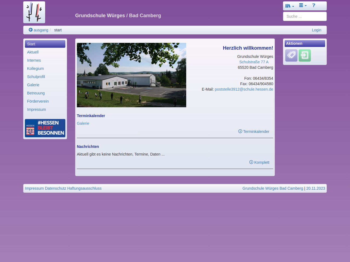Screen dimensions: 350x262
Task: Click the school logo in header
Action: tap(34, 12)
